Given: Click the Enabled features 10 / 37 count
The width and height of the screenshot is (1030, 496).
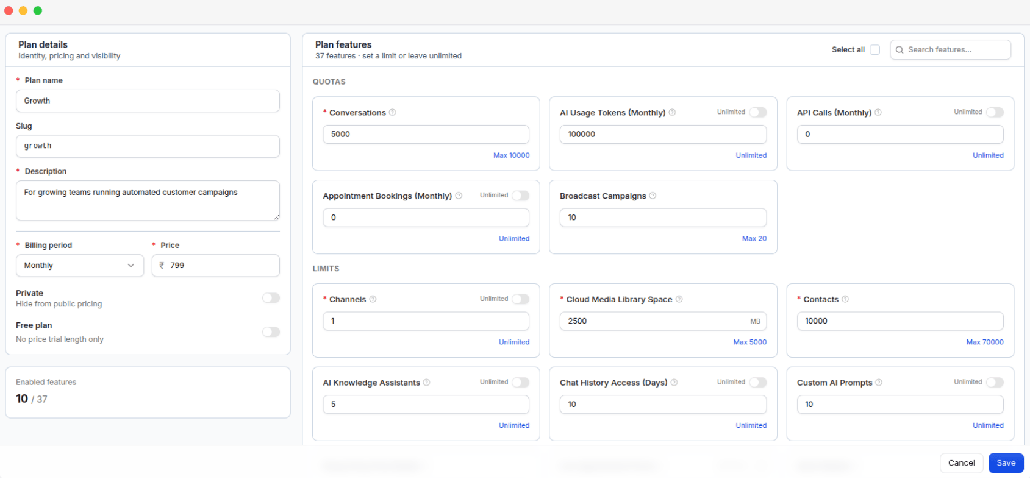Looking at the screenshot, I should pyautogui.click(x=32, y=399).
